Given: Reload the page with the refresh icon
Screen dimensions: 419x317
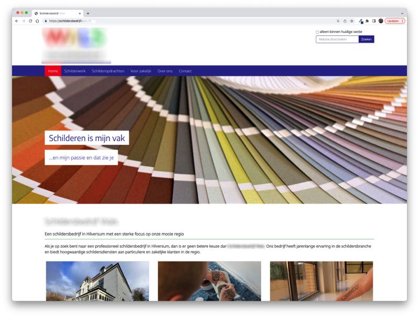Looking at the screenshot, I should click(x=30, y=21).
